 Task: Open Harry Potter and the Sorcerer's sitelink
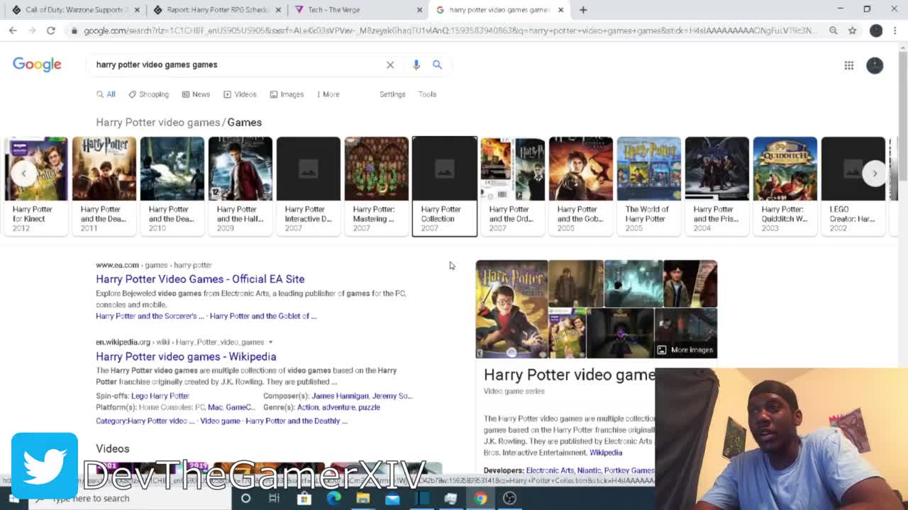click(150, 316)
